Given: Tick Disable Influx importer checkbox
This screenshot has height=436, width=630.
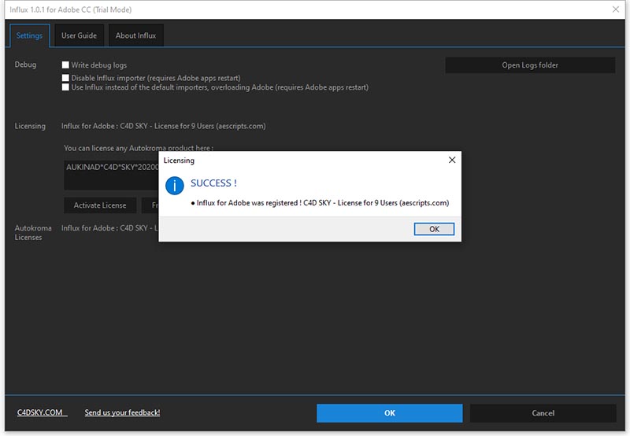Looking at the screenshot, I should 65,77.
